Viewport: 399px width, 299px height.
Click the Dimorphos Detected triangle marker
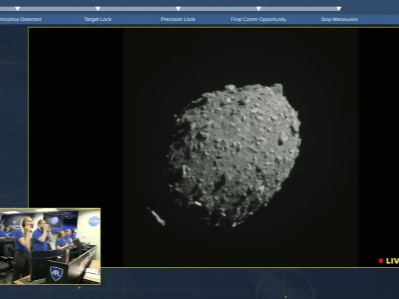(x=18, y=9)
